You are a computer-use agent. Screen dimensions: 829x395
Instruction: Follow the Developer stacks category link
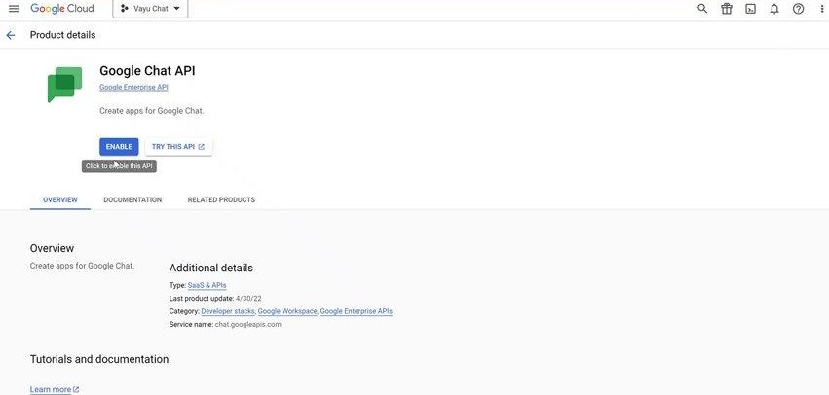(228, 311)
